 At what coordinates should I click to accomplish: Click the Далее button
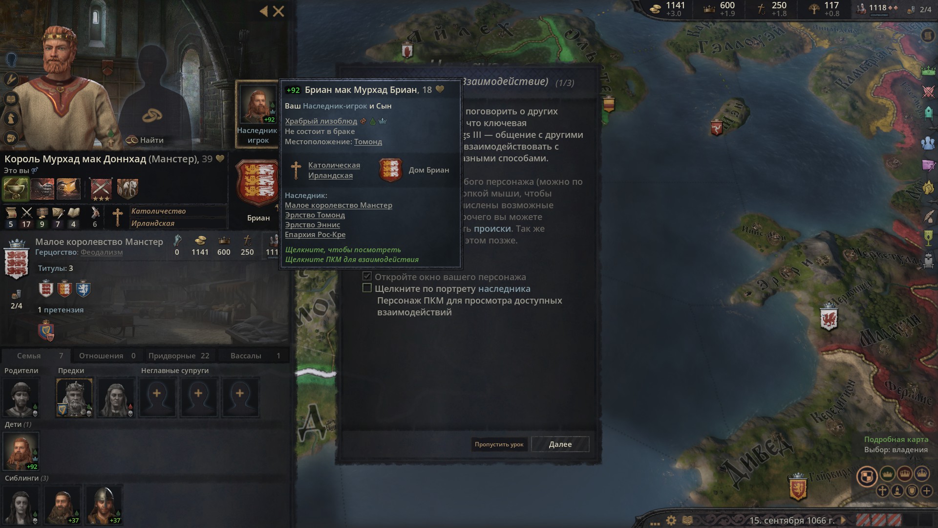(x=560, y=444)
